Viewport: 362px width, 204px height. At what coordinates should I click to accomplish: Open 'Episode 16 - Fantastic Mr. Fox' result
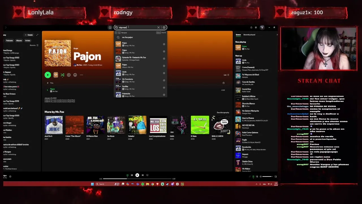point(141,58)
